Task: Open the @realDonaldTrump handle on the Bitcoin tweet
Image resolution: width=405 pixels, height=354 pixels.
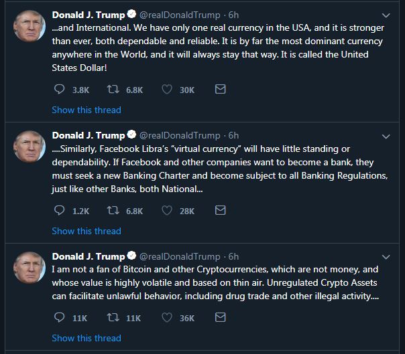Action: coord(179,256)
